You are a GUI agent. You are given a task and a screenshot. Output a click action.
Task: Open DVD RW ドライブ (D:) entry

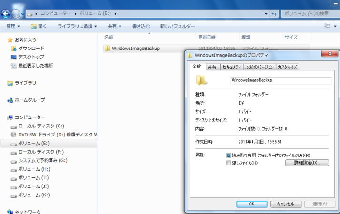54,135
